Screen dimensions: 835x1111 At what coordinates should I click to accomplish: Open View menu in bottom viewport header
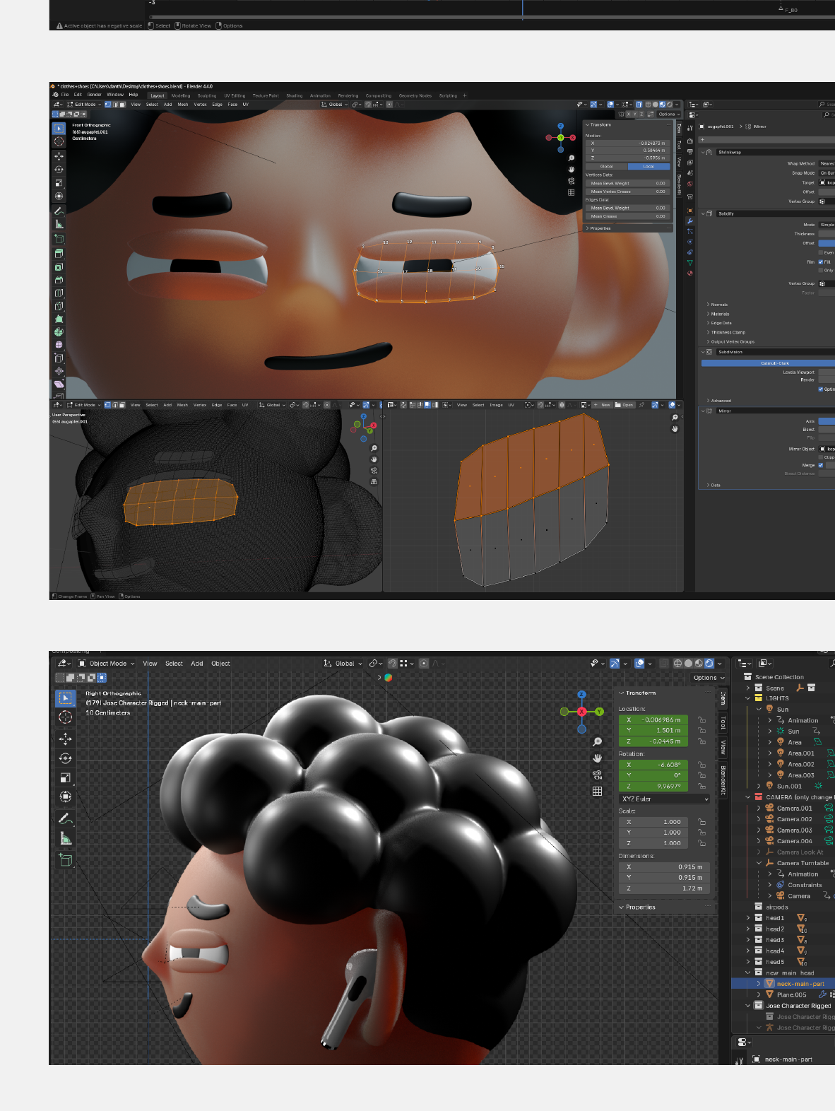click(150, 664)
